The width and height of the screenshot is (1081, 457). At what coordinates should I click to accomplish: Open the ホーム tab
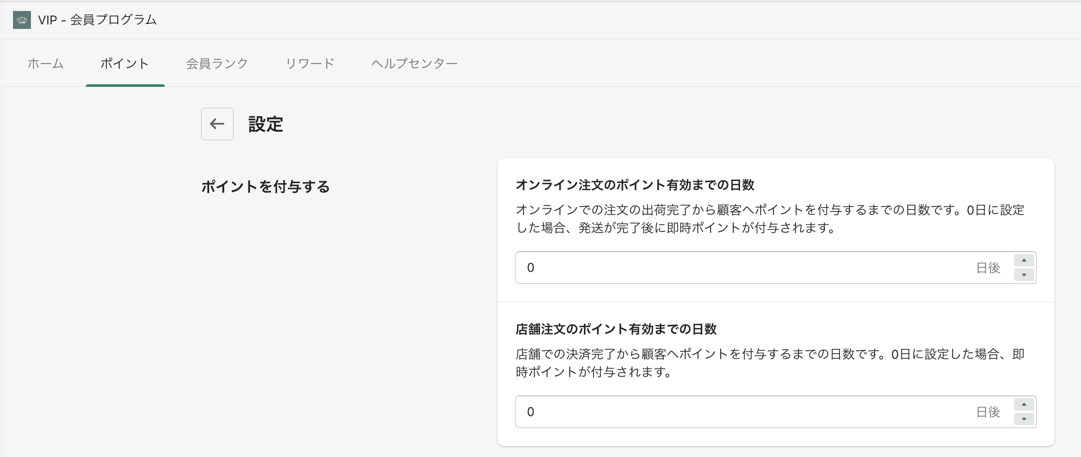pyautogui.click(x=45, y=63)
